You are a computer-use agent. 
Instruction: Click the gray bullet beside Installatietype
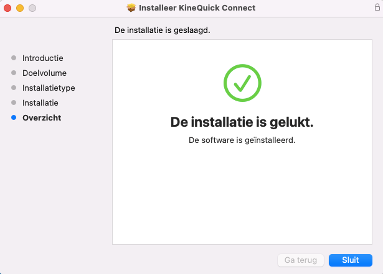coord(14,88)
